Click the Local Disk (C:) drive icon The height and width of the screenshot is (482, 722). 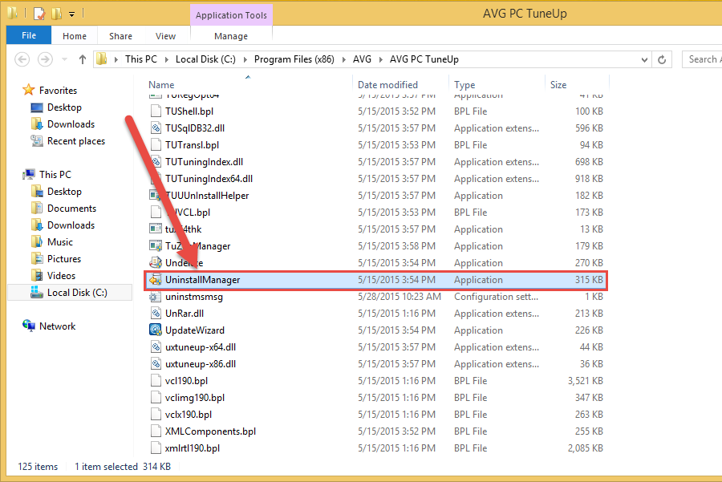coord(37,293)
